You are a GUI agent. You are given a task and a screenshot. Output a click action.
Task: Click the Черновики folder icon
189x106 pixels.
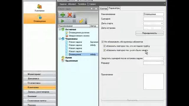tap(63, 39)
